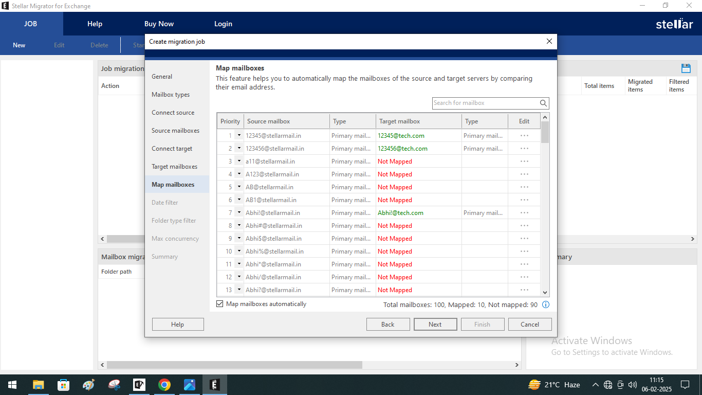Image resolution: width=702 pixels, height=395 pixels.
Task: Open File Explorer from taskbar
Action: [38, 385]
